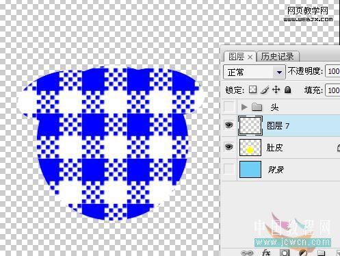The width and height of the screenshot is (340, 256).
Task: Open the 正常 blend mode dropdown
Action: coord(254,73)
